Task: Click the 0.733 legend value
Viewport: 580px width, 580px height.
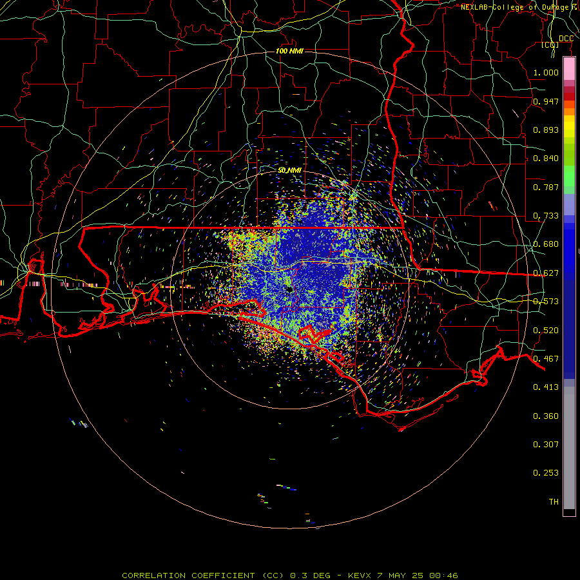Action: [546, 216]
